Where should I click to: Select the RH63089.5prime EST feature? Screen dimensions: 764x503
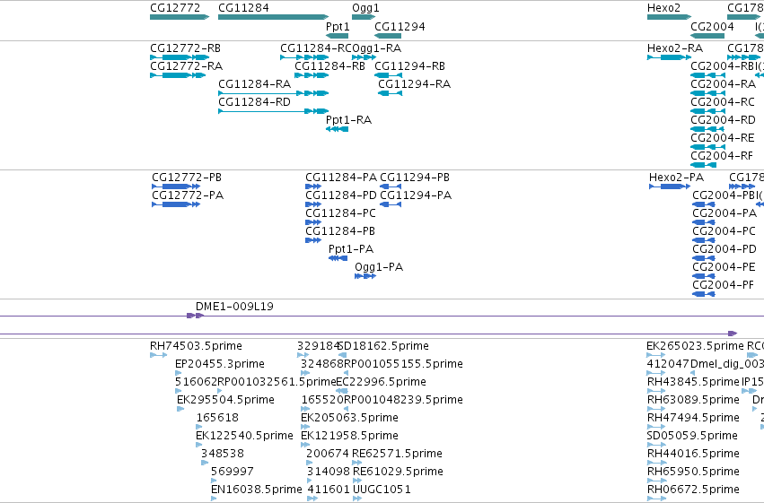pos(656,410)
